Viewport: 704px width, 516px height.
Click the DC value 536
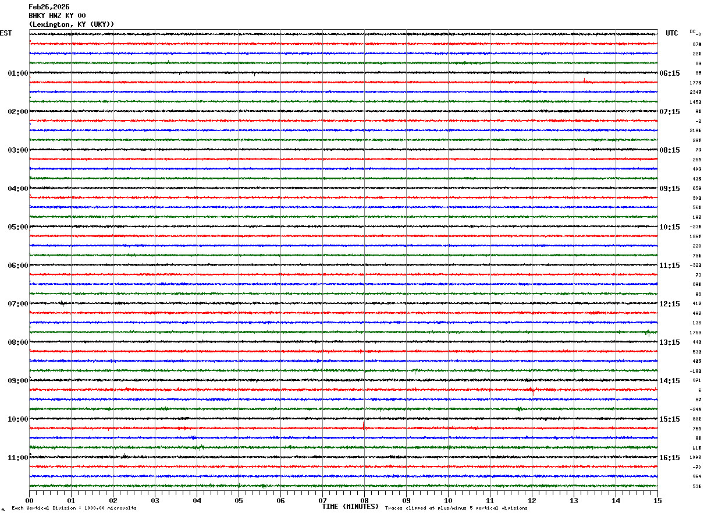coord(696,486)
